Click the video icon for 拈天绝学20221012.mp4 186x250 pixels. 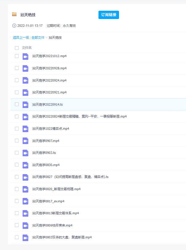coord(25,57)
